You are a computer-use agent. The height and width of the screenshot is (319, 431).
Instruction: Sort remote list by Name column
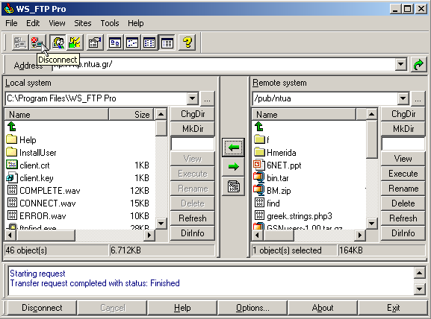pos(304,114)
